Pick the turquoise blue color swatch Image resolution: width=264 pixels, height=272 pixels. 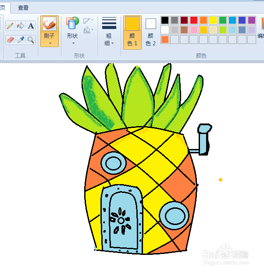pos(232,20)
